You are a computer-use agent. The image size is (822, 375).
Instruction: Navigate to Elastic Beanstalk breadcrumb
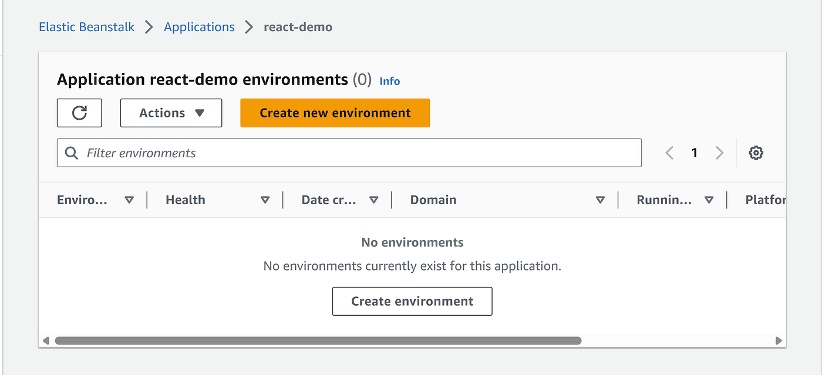tap(86, 27)
